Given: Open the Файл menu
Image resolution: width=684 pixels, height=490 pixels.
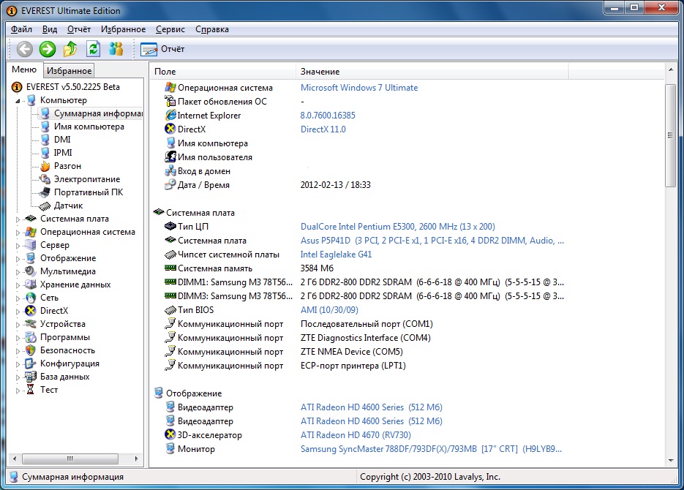Looking at the screenshot, I should coord(21,29).
